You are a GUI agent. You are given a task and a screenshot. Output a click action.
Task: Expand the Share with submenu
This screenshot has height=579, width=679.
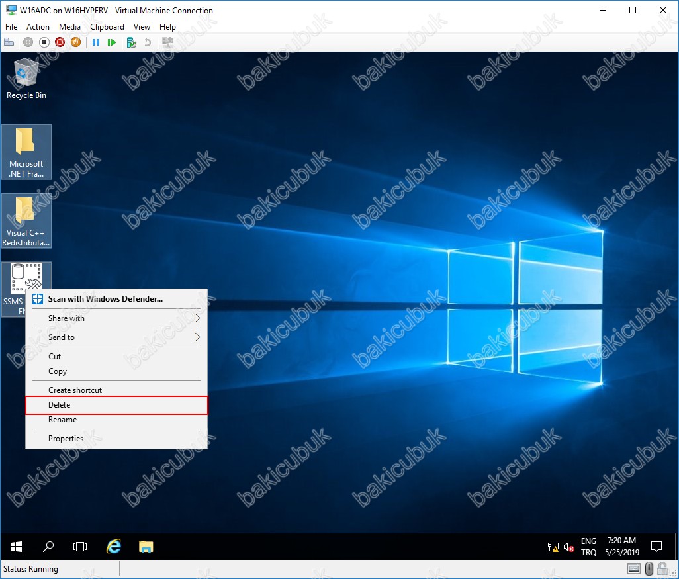[x=116, y=318]
